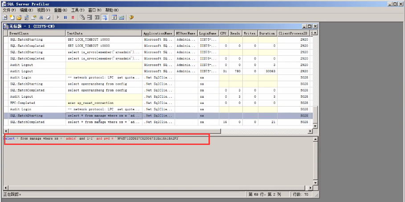The image size is (405, 202).
Task: Click the Open File folder icon
Action: click(19, 17)
